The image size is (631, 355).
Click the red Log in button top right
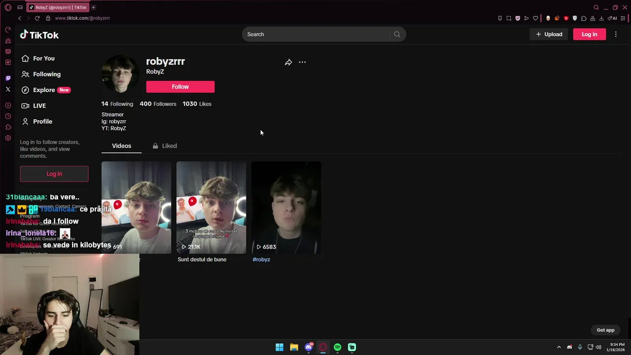[x=589, y=34]
